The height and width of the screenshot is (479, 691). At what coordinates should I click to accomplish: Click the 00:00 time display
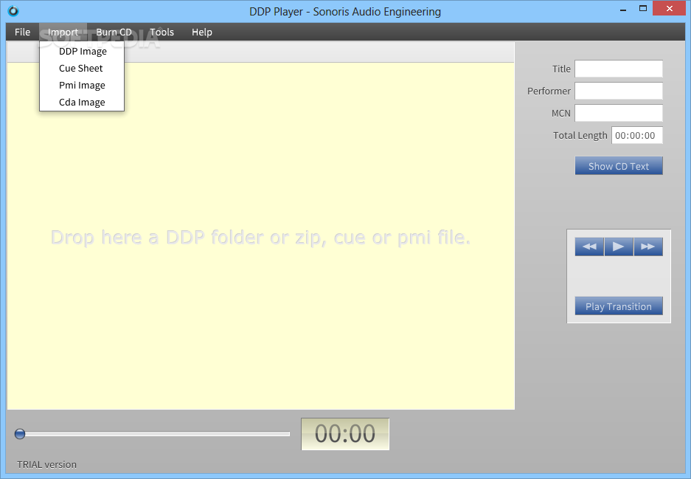click(345, 434)
